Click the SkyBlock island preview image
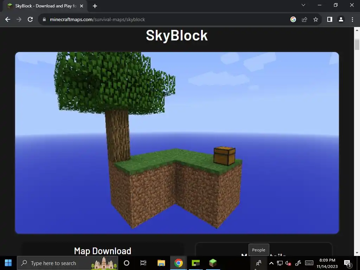360x270 pixels. coord(177,143)
